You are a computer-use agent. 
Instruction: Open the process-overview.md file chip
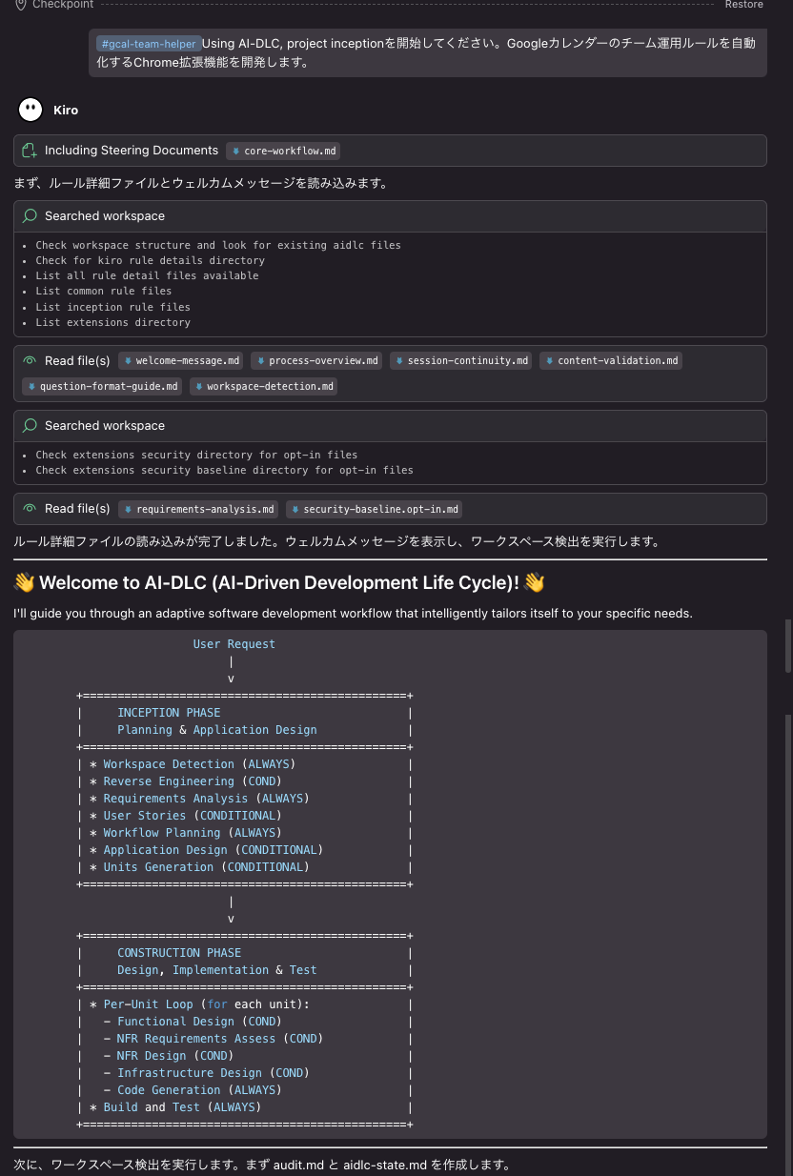click(317, 361)
